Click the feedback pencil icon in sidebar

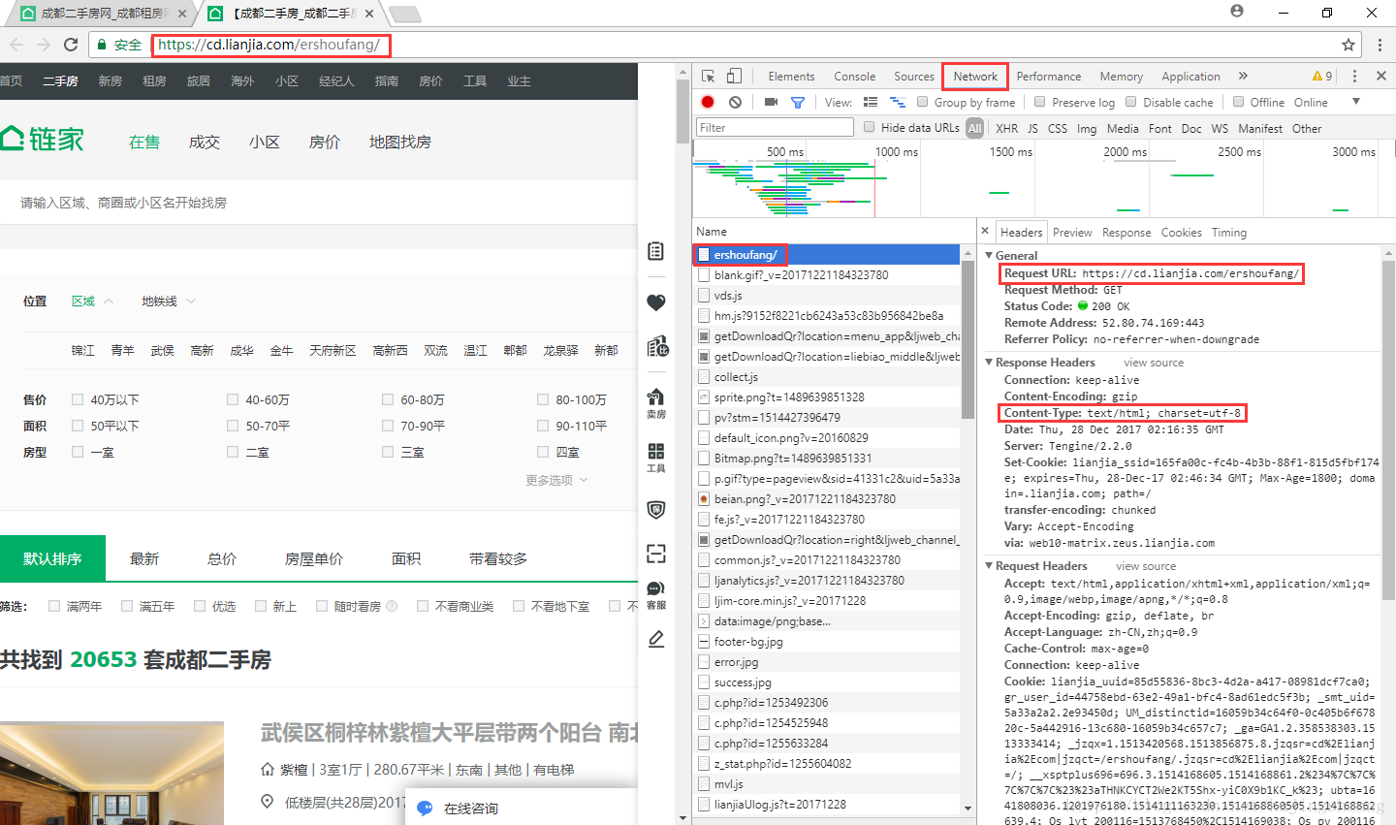coord(656,639)
